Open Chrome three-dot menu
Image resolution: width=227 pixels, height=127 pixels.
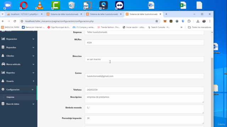[210, 21]
